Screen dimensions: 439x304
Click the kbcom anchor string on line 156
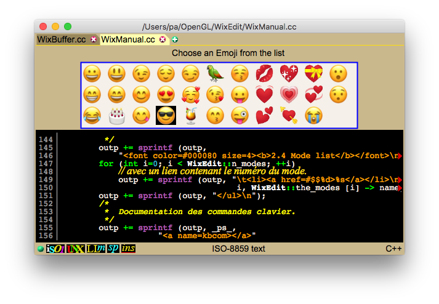207,236
